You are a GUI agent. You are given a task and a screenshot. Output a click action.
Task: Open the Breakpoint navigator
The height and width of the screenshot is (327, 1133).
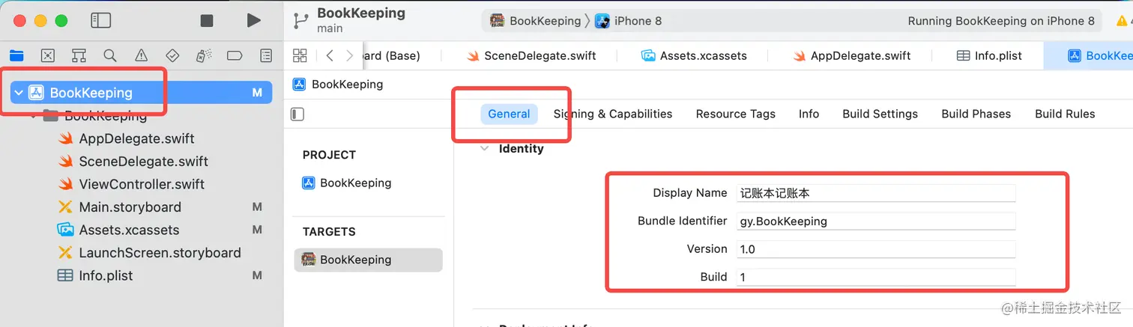[x=235, y=55]
